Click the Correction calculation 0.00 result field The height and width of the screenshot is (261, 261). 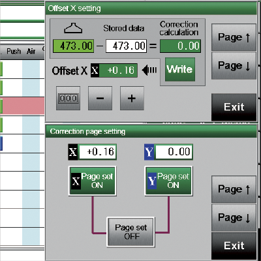coord(180,46)
